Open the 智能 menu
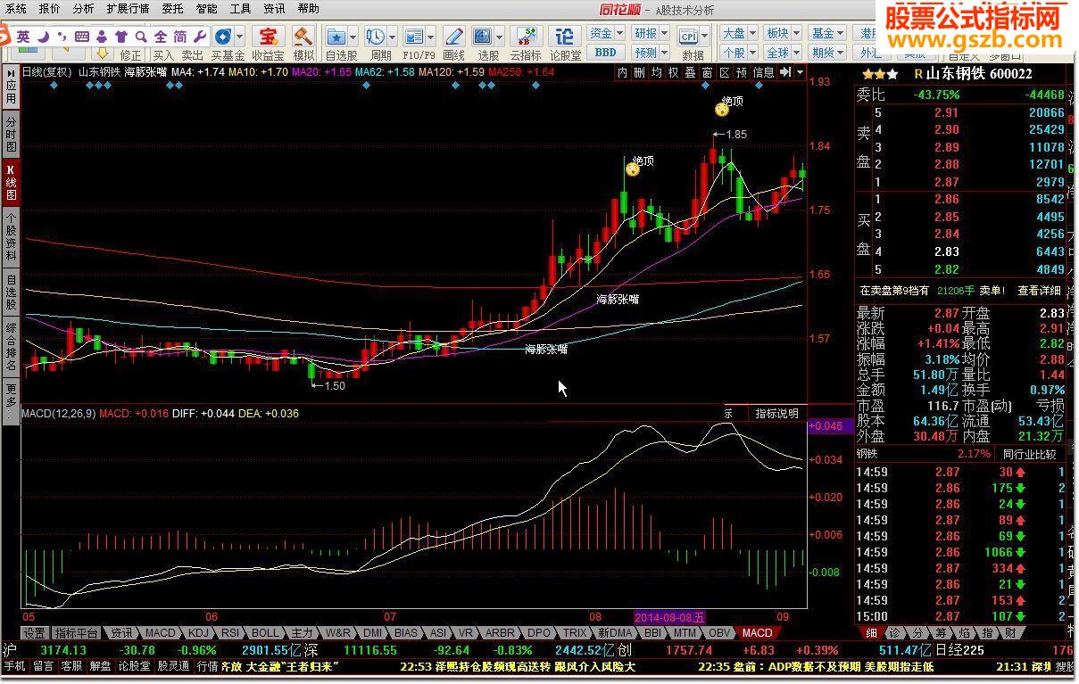The width and height of the screenshot is (1079, 684). [206, 9]
